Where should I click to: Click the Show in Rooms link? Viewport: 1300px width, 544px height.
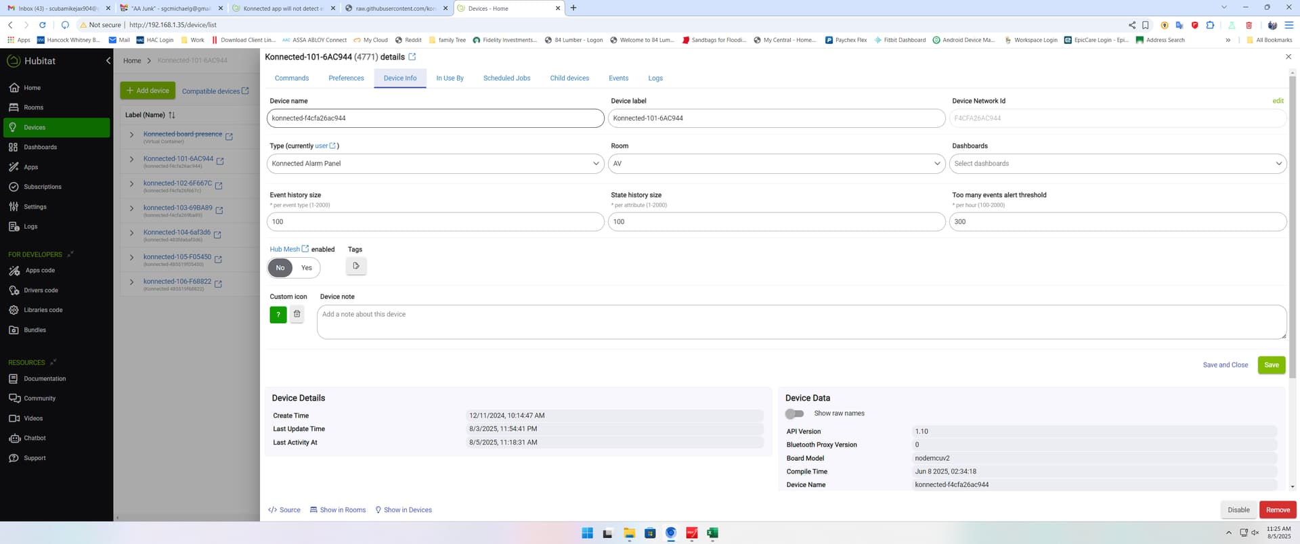pos(338,510)
